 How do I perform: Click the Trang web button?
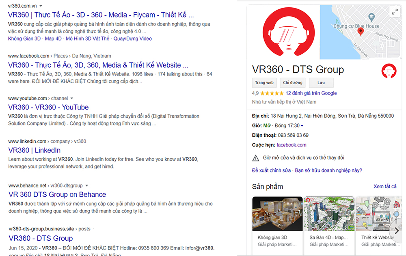click(264, 83)
